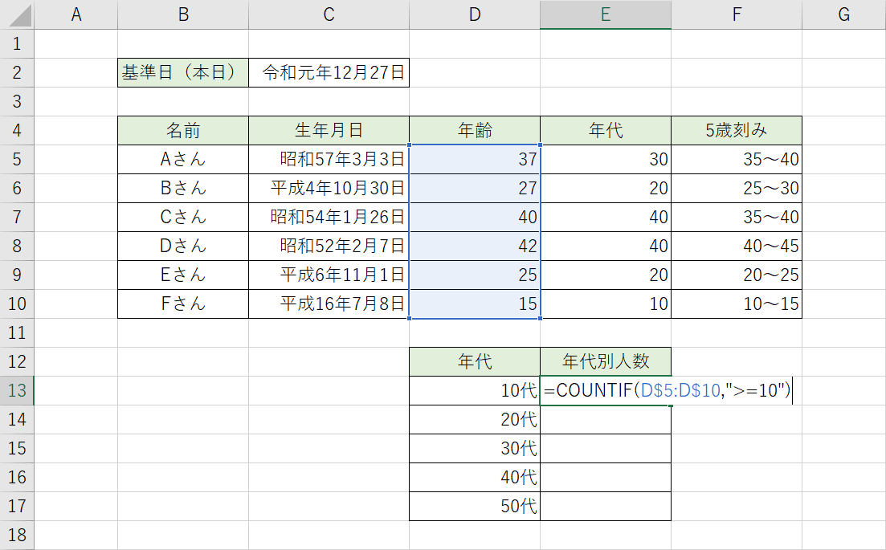Select column F header

(x=737, y=14)
